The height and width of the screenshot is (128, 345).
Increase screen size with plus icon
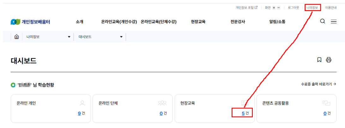tap(274, 8)
